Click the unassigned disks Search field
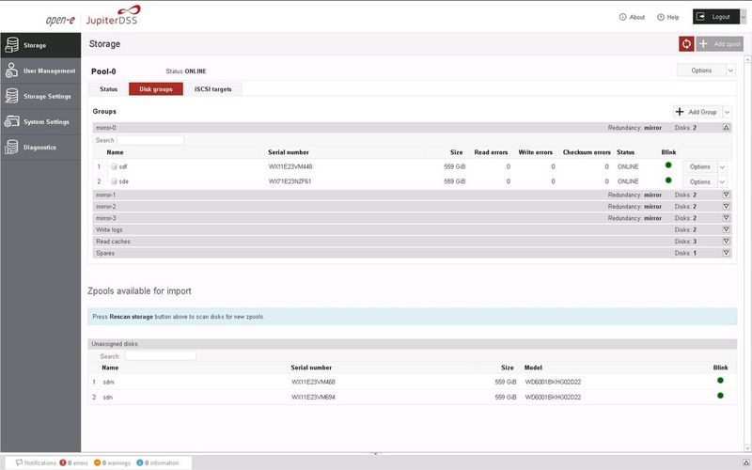This screenshot has height=470, width=752. [160, 356]
